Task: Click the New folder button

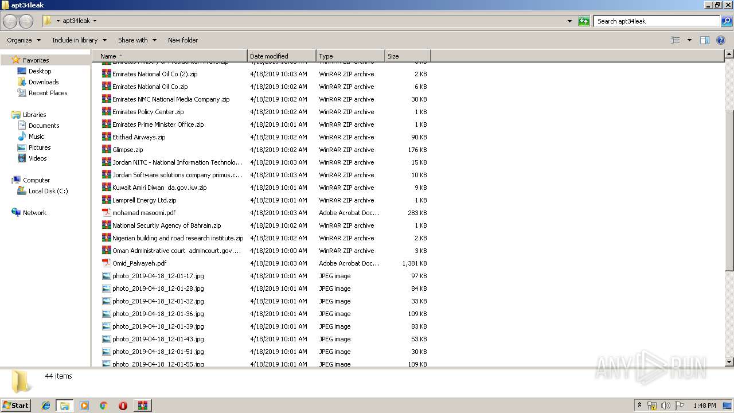Action: point(183,40)
